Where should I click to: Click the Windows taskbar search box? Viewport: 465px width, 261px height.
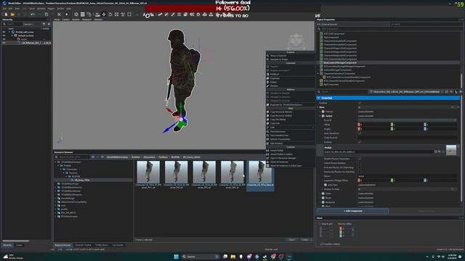coord(201,257)
